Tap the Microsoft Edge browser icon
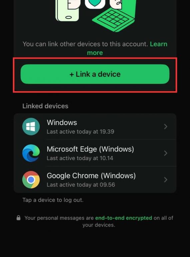 click(31, 153)
